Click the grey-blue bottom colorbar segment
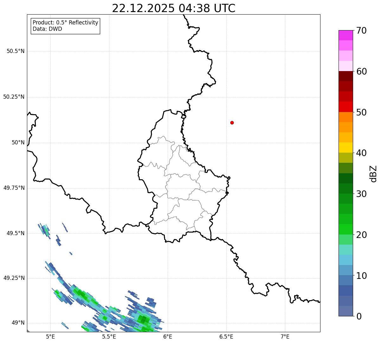The height and width of the screenshot is (343, 381). pos(345,311)
